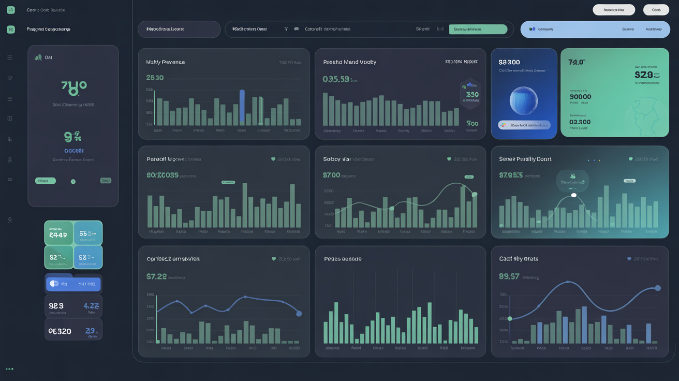Click the green app logo at top left

(10, 9)
